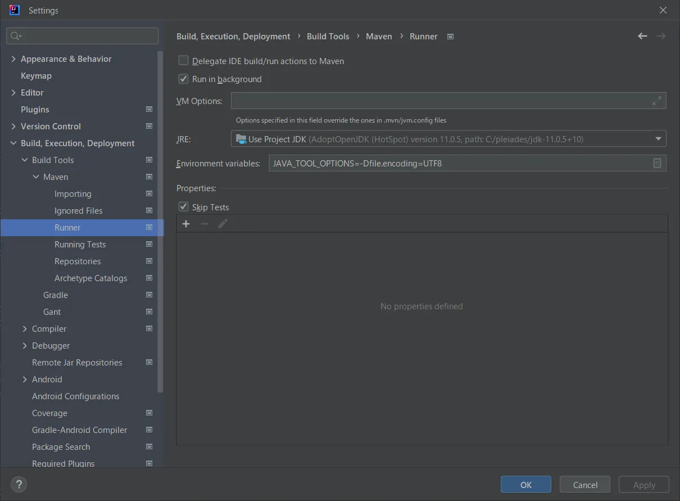
Task: Open help with the question mark
Action: [x=19, y=484]
